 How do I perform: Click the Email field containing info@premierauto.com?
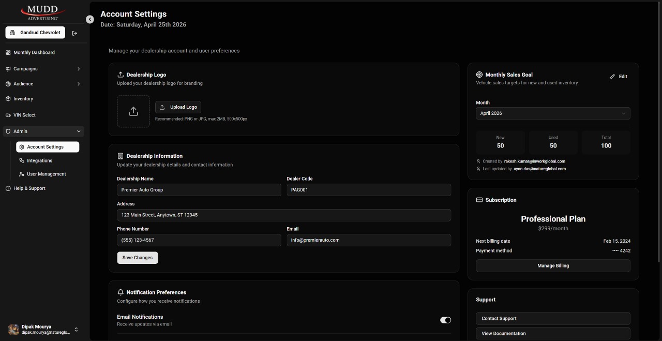tap(369, 240)
